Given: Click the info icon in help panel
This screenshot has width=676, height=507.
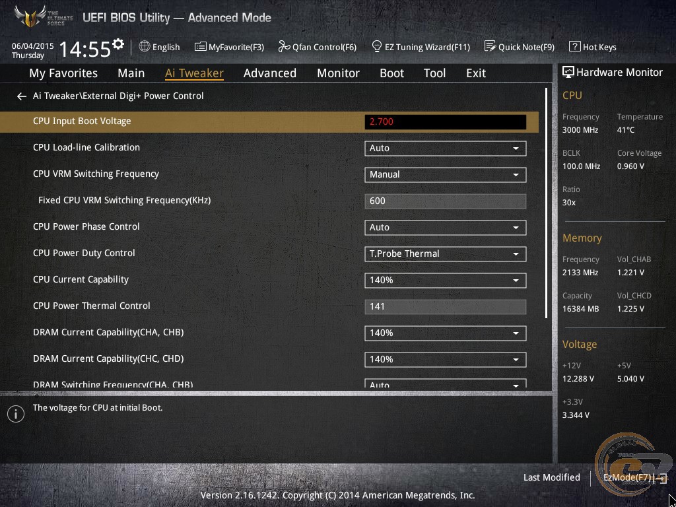Looking at the screenshot, I should (x=16, y=415).
